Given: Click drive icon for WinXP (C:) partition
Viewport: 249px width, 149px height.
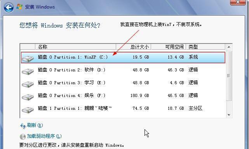Looking at the screenshot, I should (28, 58).
